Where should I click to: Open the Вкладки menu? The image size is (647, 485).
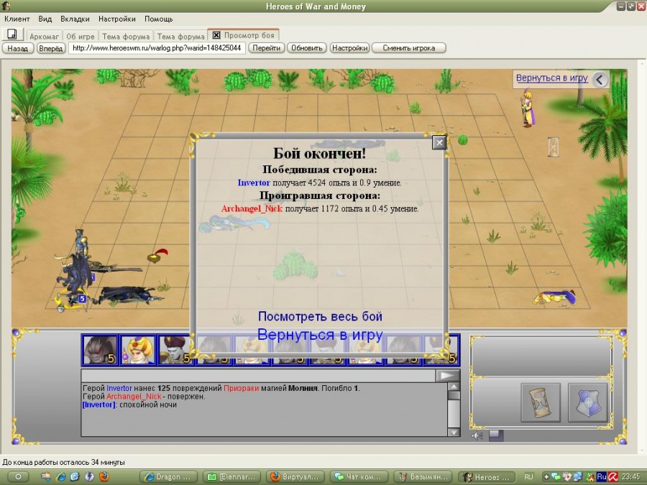click(75, 19)
